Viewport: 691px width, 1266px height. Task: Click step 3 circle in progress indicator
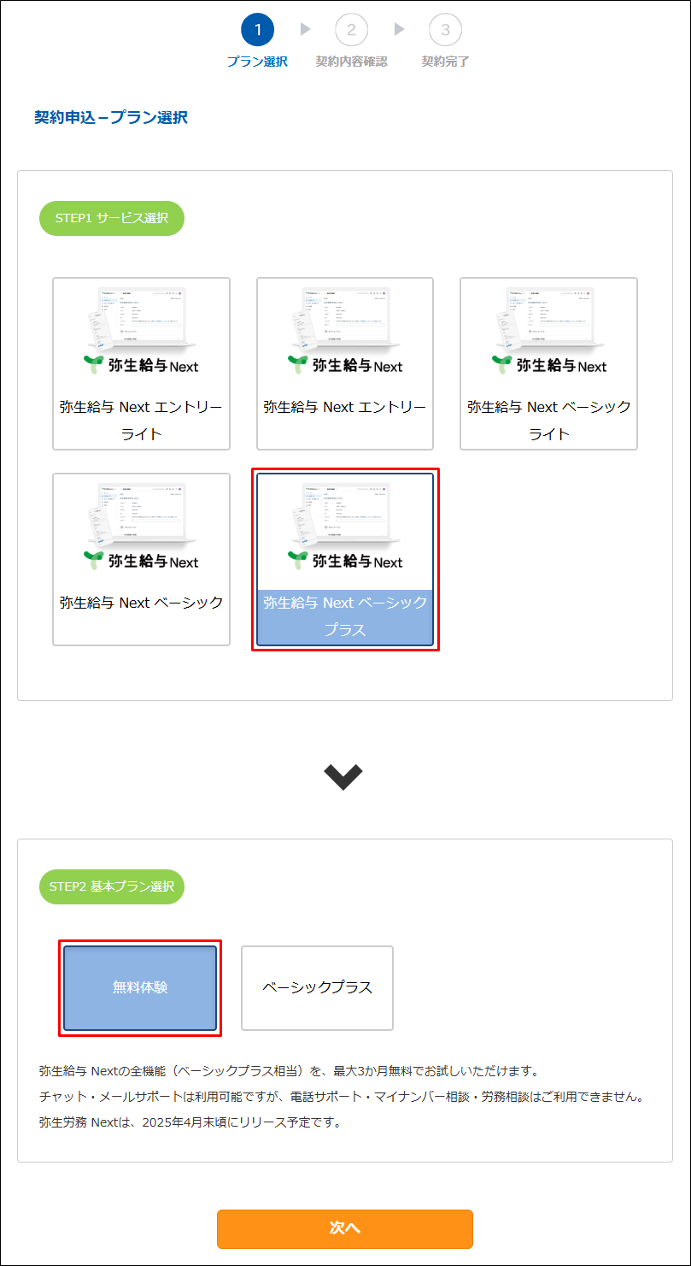(x=445, y=31)
